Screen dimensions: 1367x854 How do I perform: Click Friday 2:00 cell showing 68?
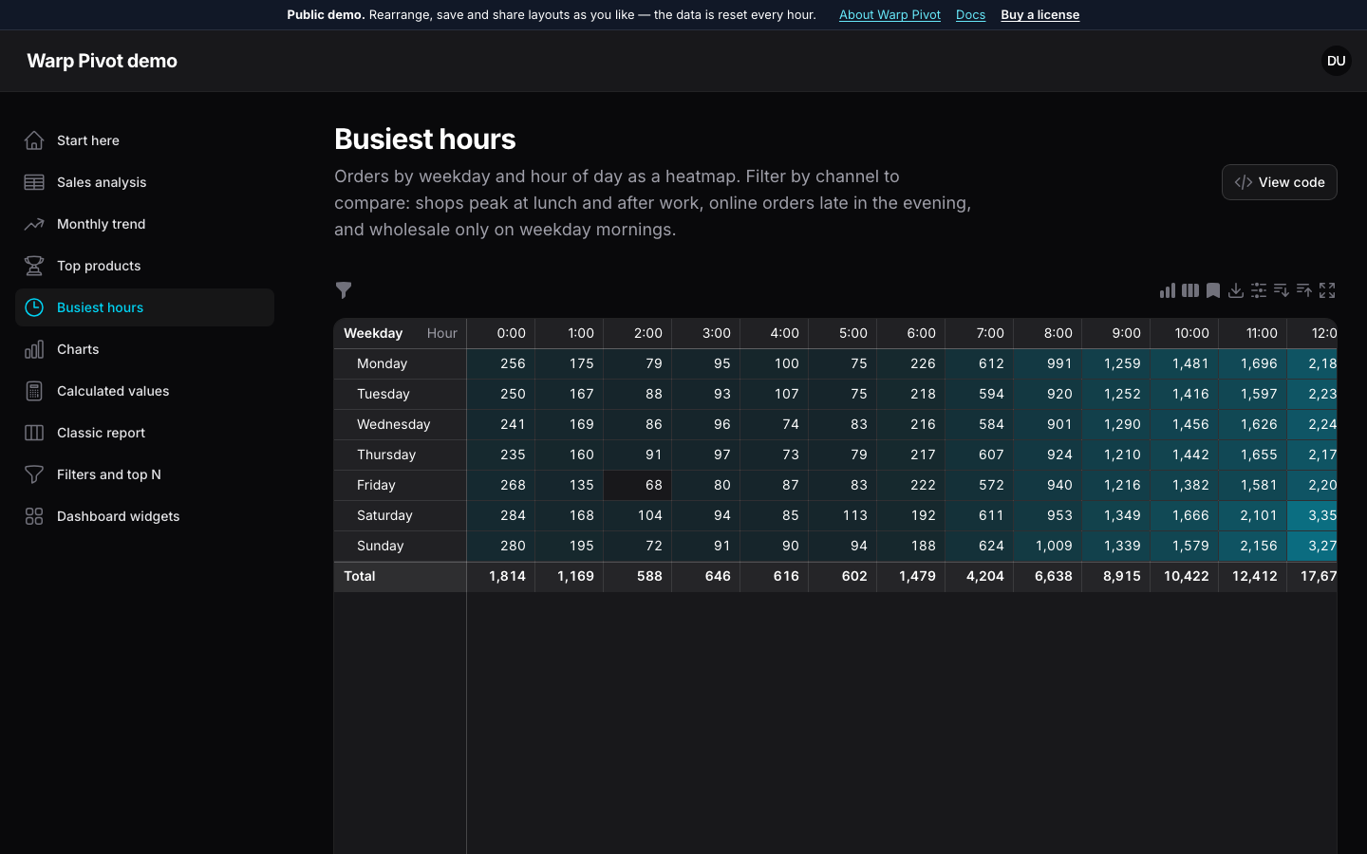[x=638, y=485]
